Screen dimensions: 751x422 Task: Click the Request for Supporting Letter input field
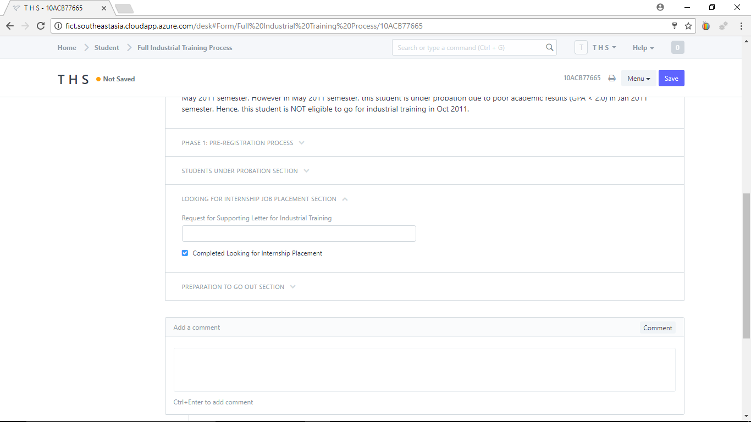tap(299, 234)
